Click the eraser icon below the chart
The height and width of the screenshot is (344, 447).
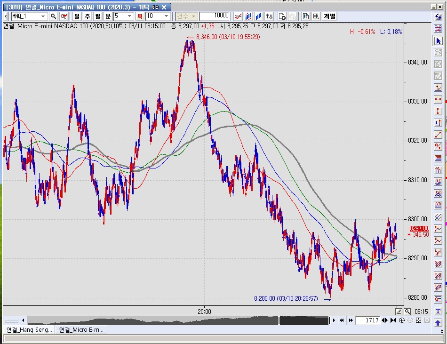[399, 312]
